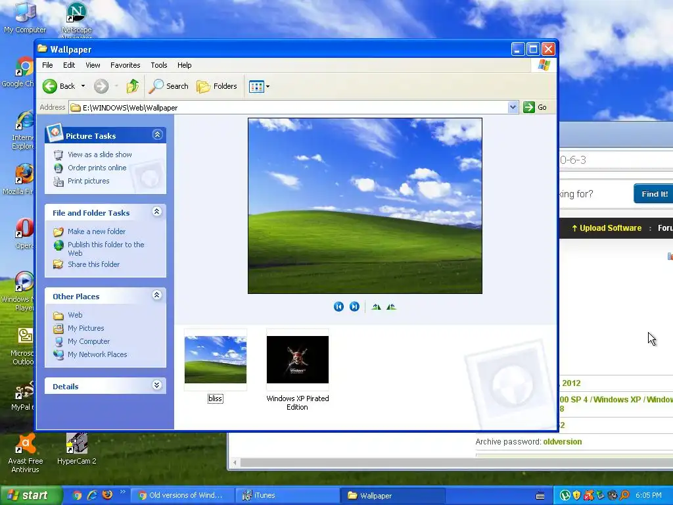Click the Firefox quick launch icon
This screenshot has width=673, height=505.
(x=107, y=495)
